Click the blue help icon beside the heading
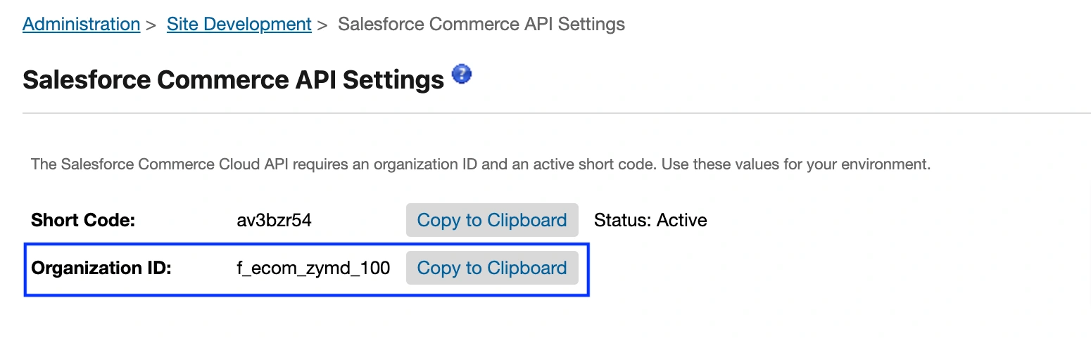Viewport: 1091px width, 343px height. (462, 74)
